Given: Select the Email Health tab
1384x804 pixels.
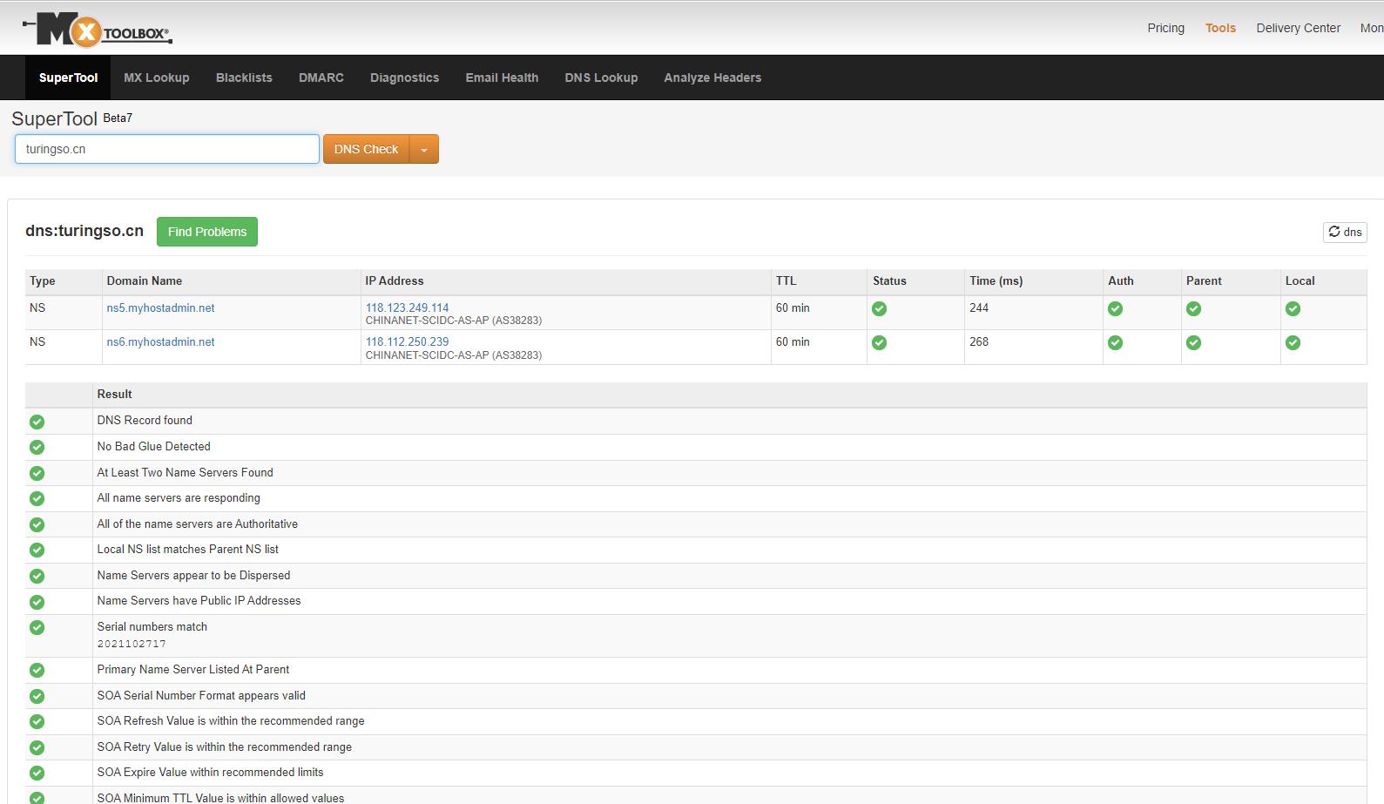Looking at the screenshot, I should point(502,78).
